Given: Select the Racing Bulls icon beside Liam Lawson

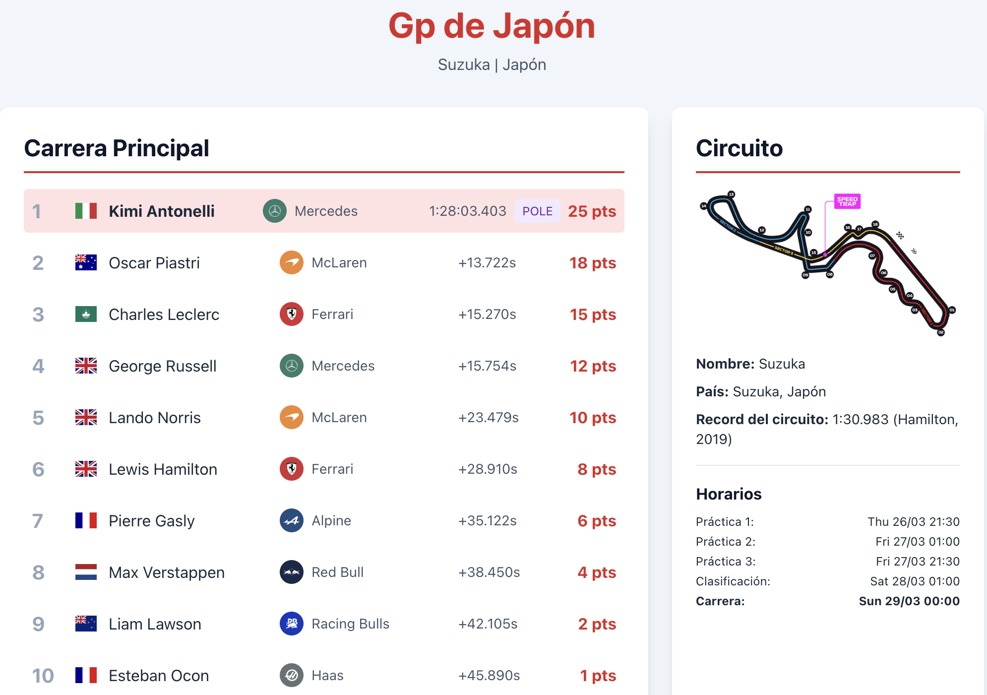Looking at the screenshot, I should (292, 624).
